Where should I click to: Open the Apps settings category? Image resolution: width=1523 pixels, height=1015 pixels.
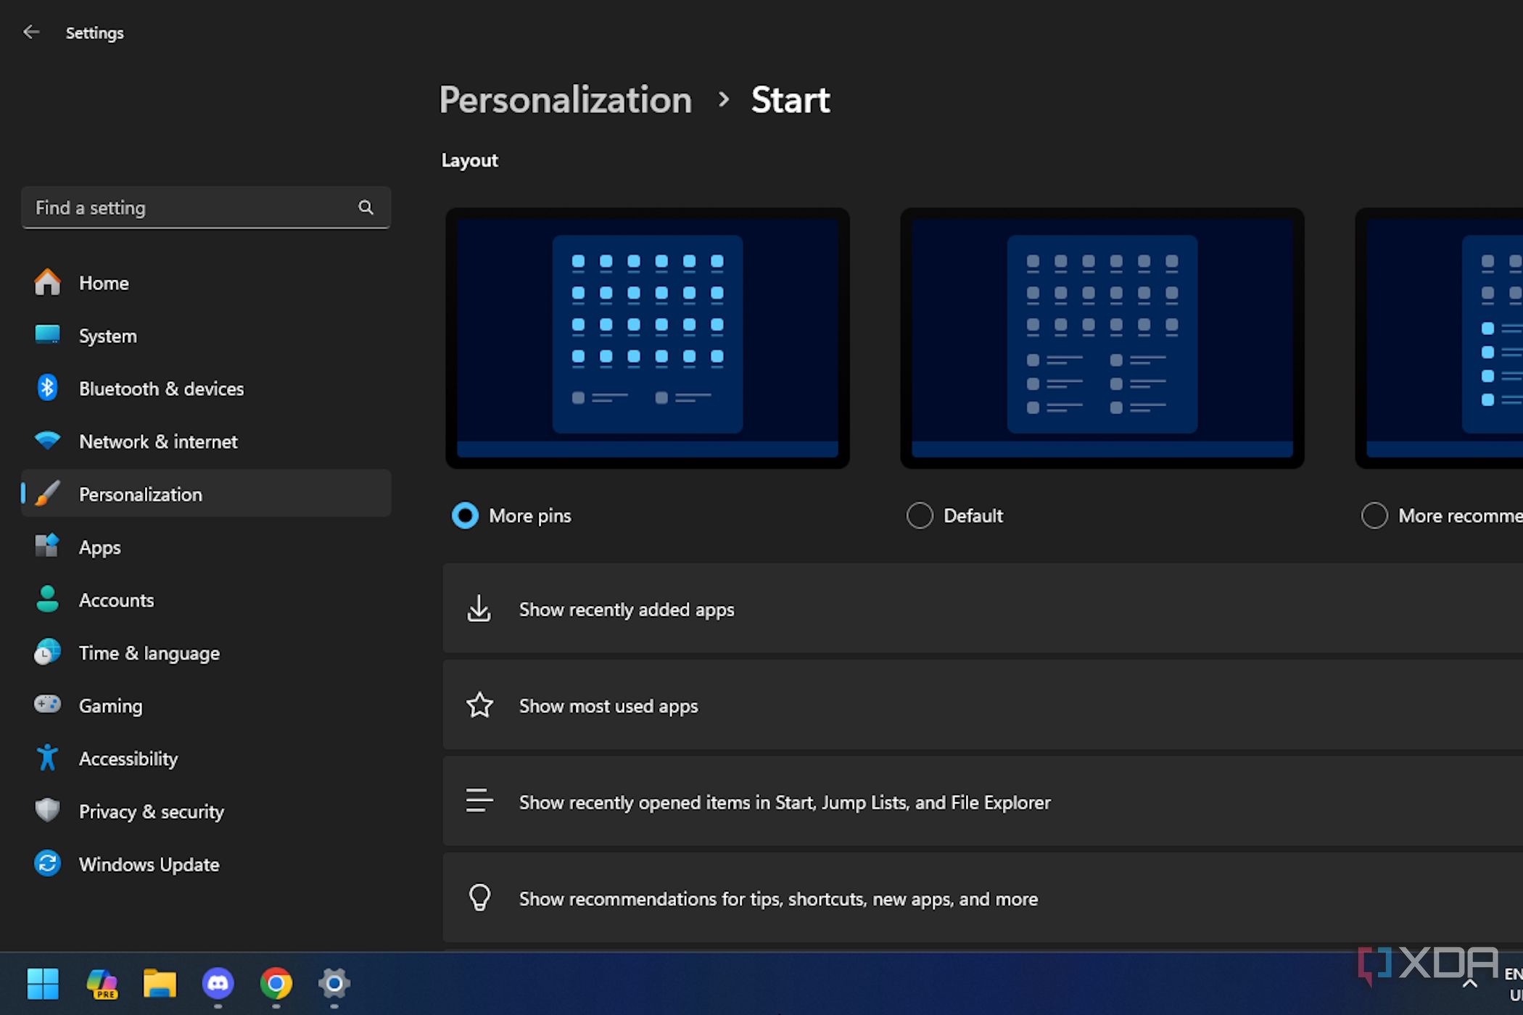pyautogui.click(x=206, y=547)
